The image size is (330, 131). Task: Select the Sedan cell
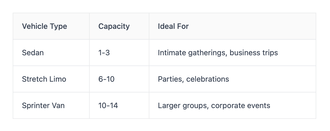[x=33, y=53]
